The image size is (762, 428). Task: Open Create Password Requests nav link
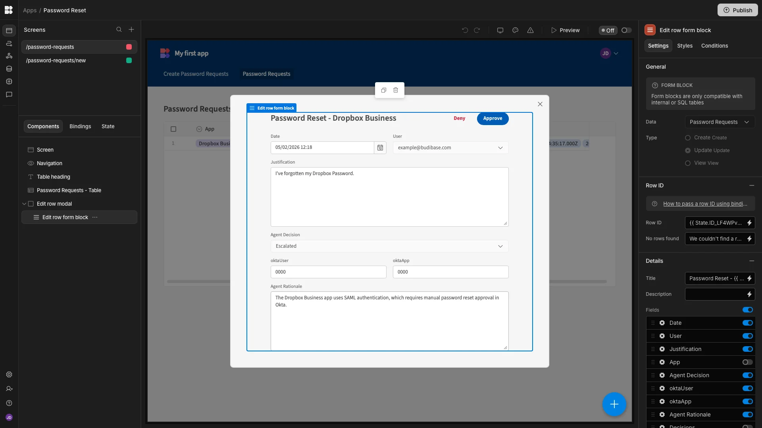pyautogui.click(x=196, y=74)
